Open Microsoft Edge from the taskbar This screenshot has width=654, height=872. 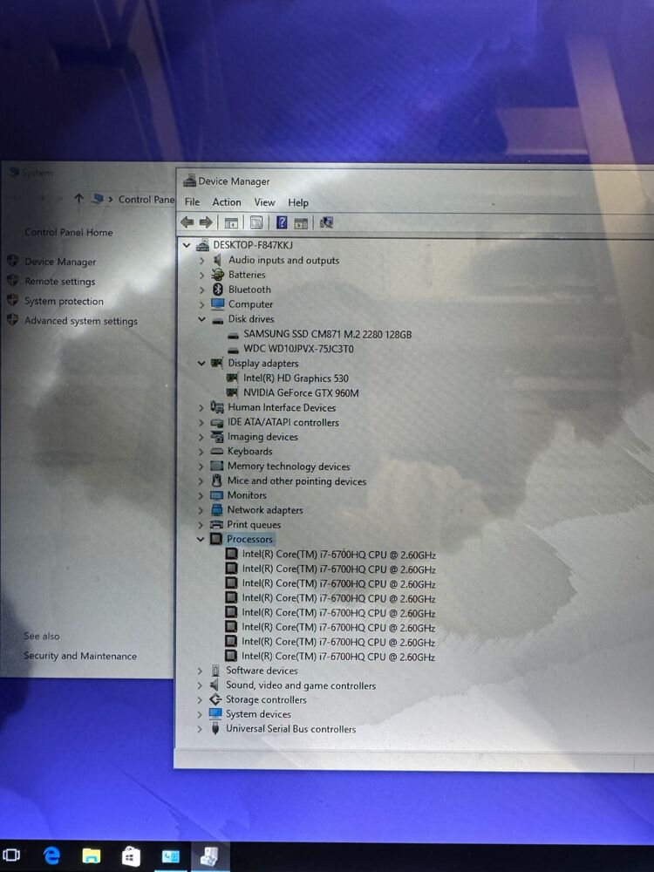[51, 855]
